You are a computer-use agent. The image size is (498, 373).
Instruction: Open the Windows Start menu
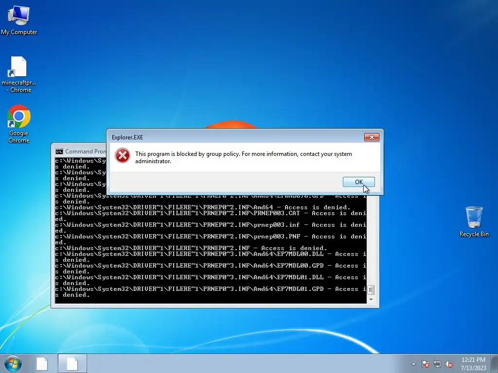[13, 363]
